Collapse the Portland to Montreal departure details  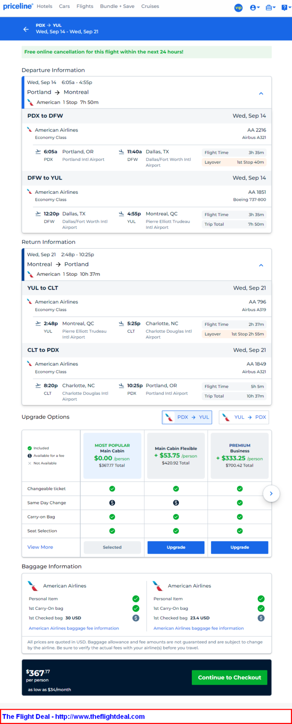261,93
